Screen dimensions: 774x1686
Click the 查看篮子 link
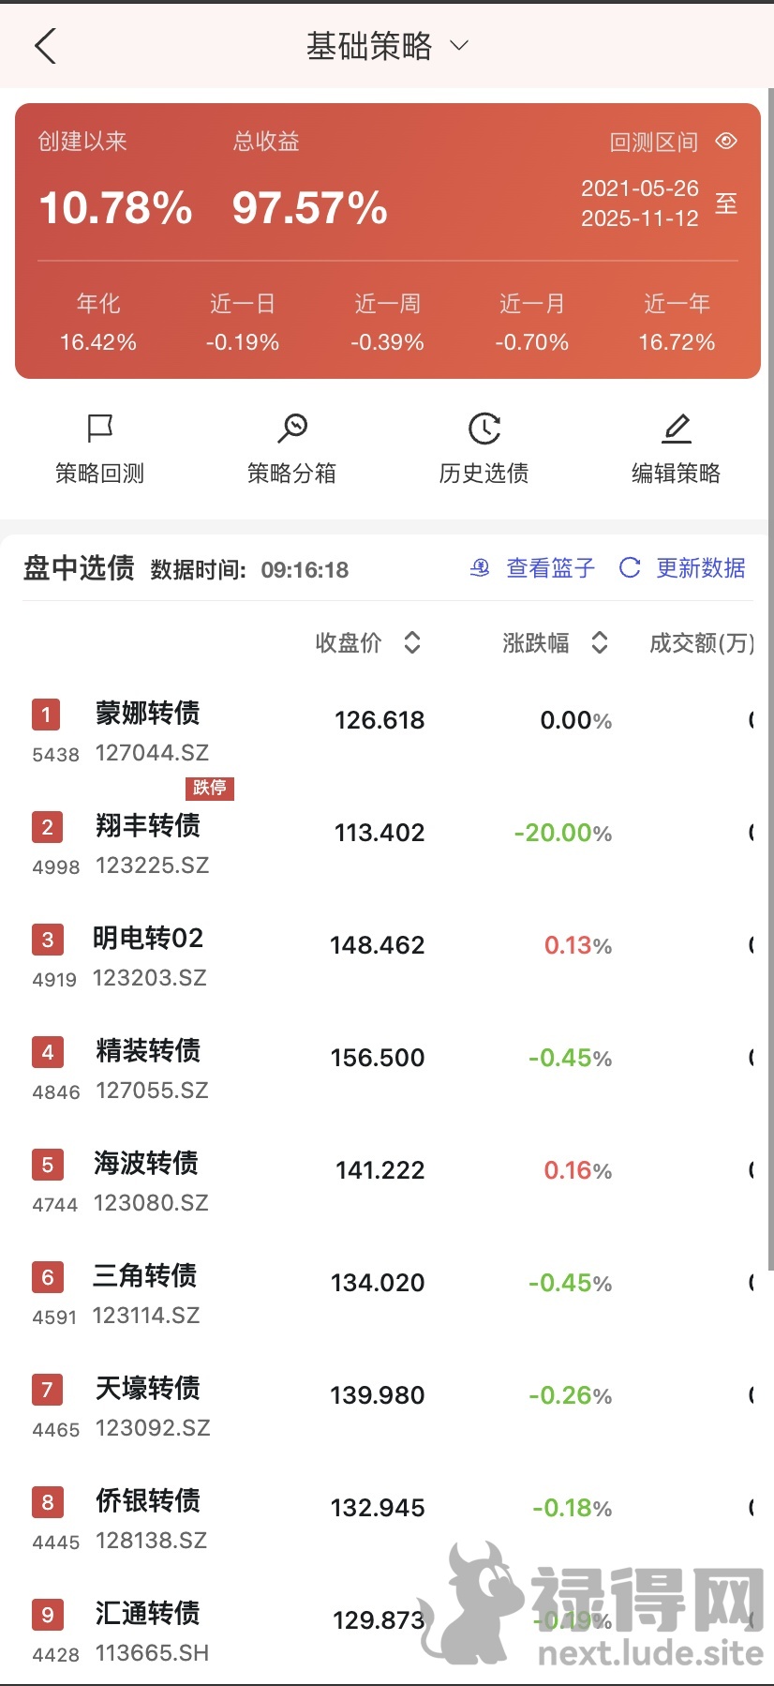coord(550,568)
